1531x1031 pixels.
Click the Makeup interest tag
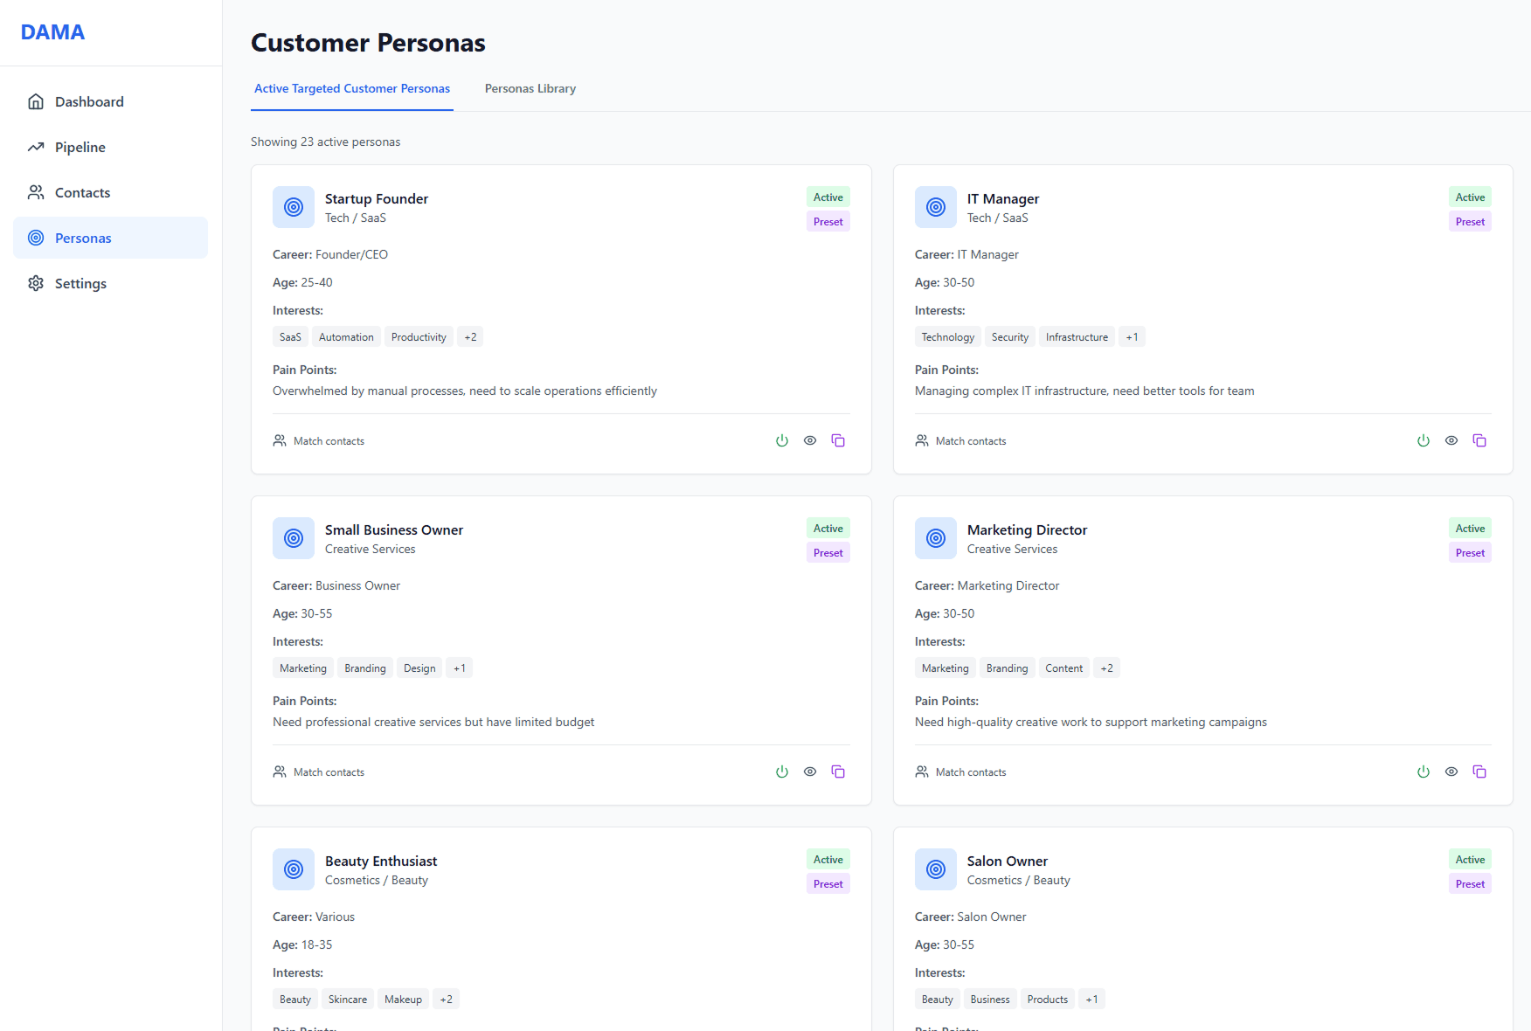403,1000
